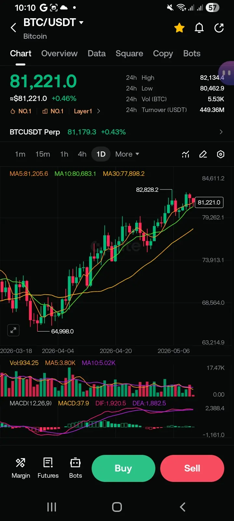The width and height of the screenshot is (234, 521).
Task: Tap the 81,221.0 current price marker on chart
Action: pyautogui.click(x=209, y=202)
